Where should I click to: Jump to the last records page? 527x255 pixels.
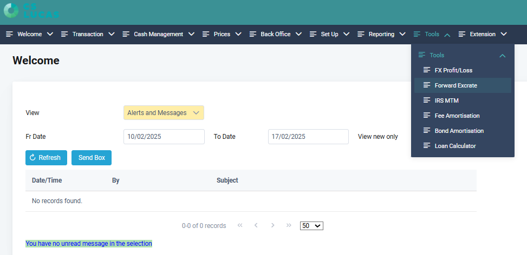click(289, 225)
